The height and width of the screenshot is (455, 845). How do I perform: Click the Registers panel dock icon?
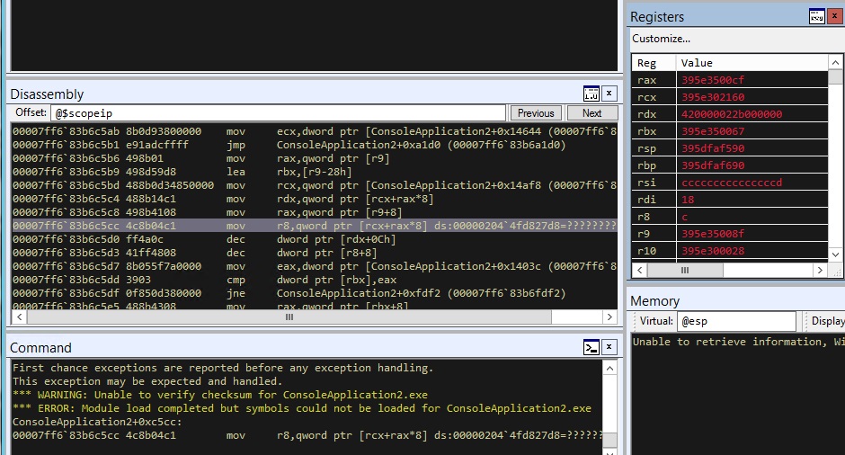click(817, 17)
